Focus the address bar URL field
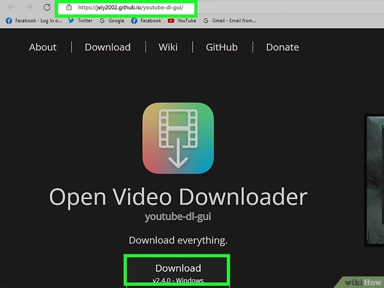The width and height of the screenshot is (384, 288). [x=126, y=7]
